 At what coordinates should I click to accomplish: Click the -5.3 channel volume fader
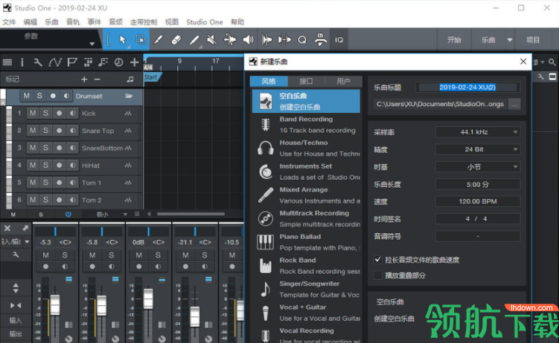[x=55, y=304]
